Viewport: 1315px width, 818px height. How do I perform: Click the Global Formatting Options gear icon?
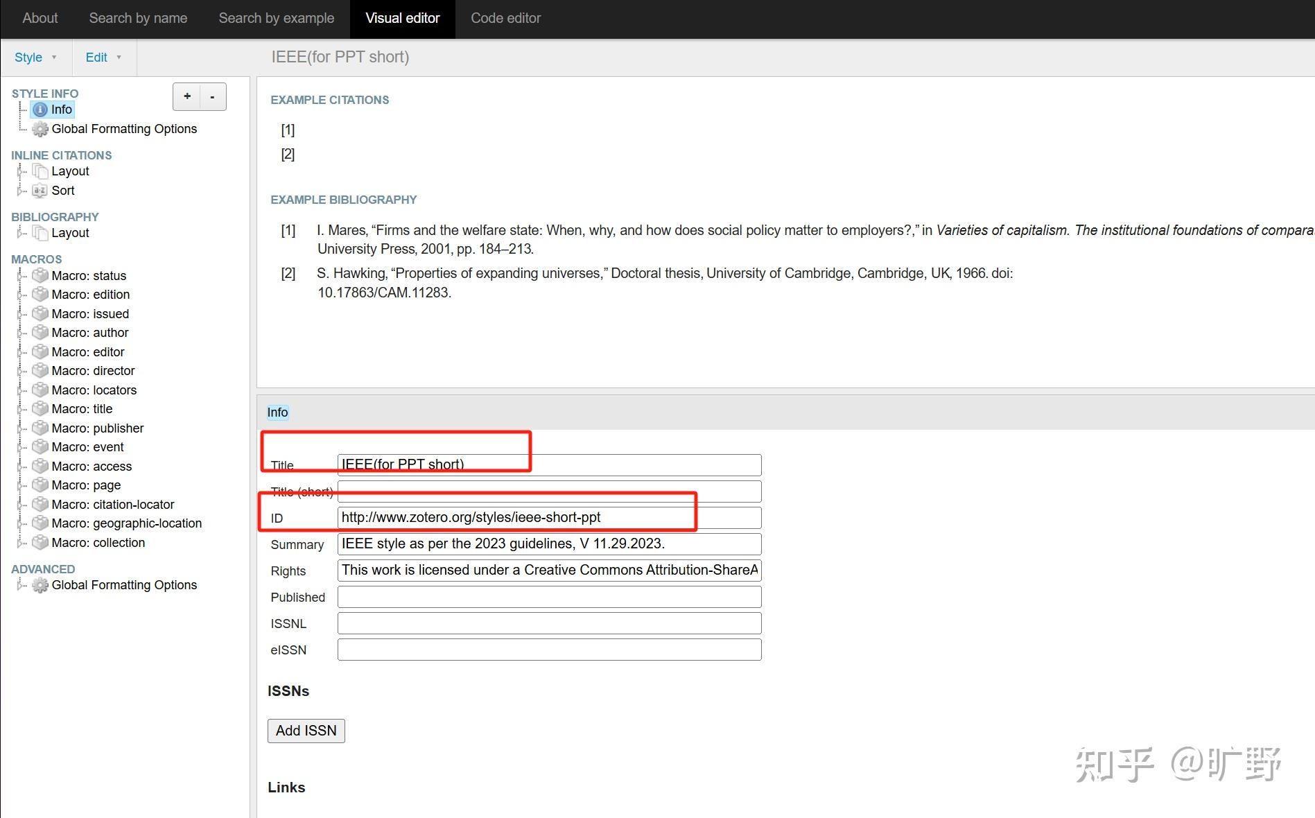click(x=40, y=129)
